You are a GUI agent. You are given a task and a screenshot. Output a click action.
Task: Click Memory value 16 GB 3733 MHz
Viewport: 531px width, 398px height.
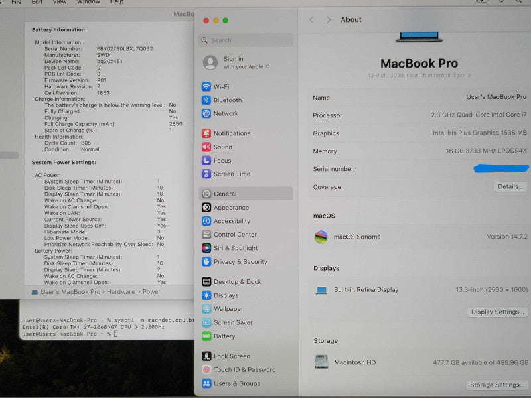coord(486,151)
